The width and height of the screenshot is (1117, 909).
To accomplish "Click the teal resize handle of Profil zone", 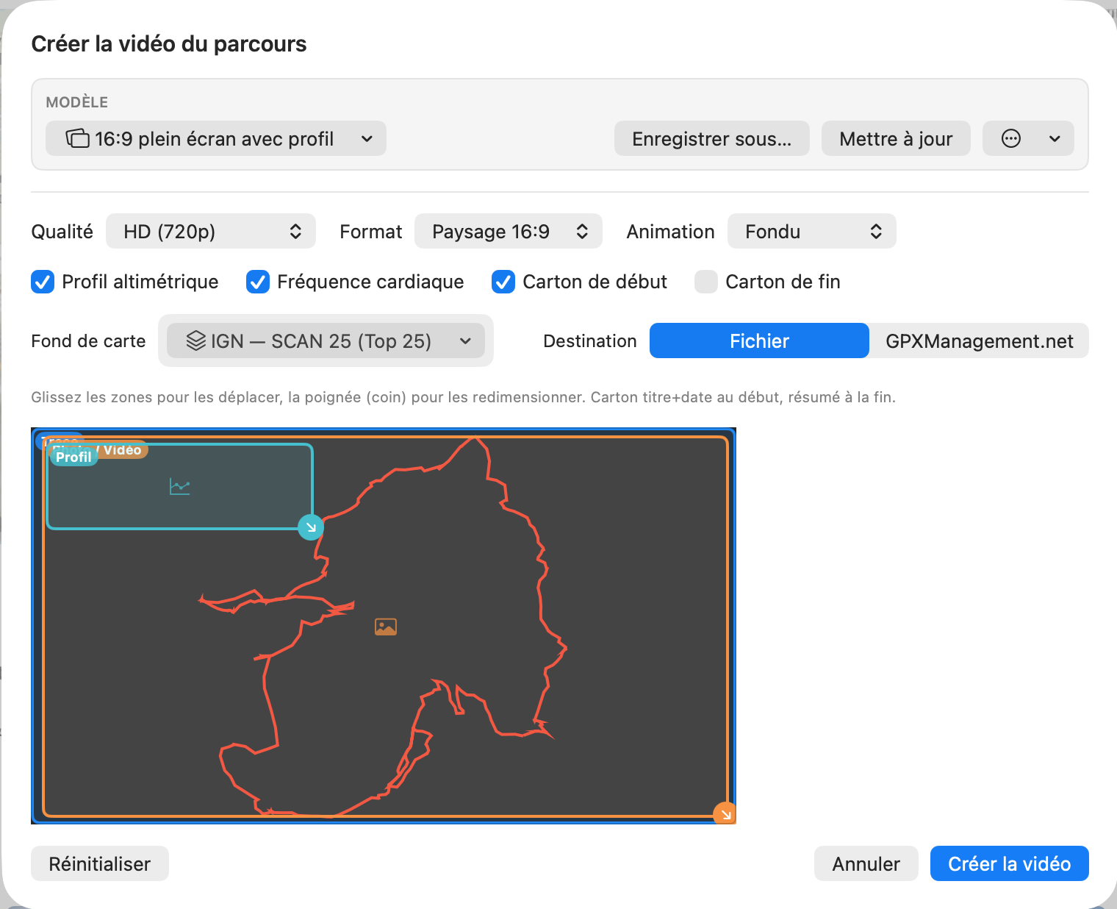I will click(311, 527).
